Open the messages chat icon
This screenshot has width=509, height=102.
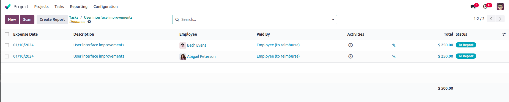(473, 7)
